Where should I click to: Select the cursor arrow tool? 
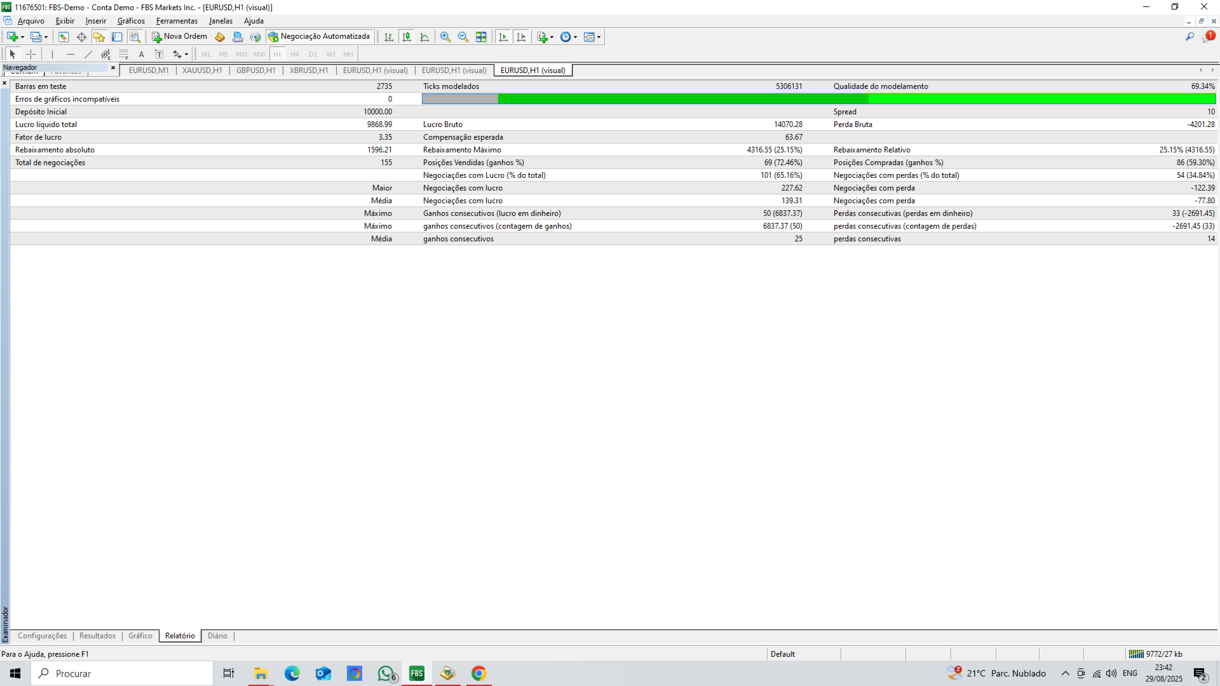point(13,54)
